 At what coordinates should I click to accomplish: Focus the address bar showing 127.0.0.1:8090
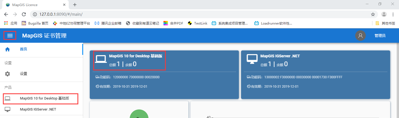click(204, 14)
